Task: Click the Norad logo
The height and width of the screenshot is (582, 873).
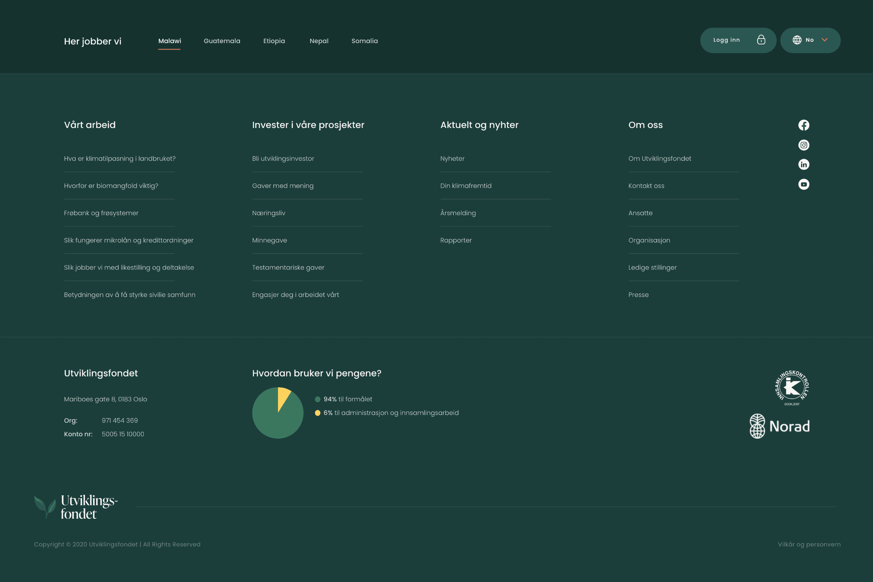Action: tap(780, 426)
